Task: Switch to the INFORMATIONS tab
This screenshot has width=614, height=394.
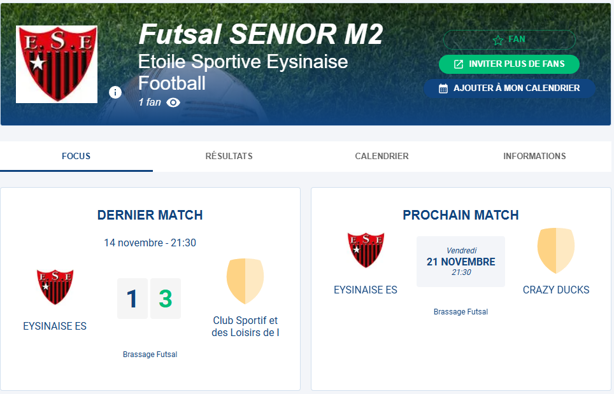Action: click(534, 155)
